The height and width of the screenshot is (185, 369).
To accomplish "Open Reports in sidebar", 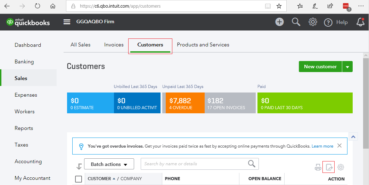I will point(24,128).
